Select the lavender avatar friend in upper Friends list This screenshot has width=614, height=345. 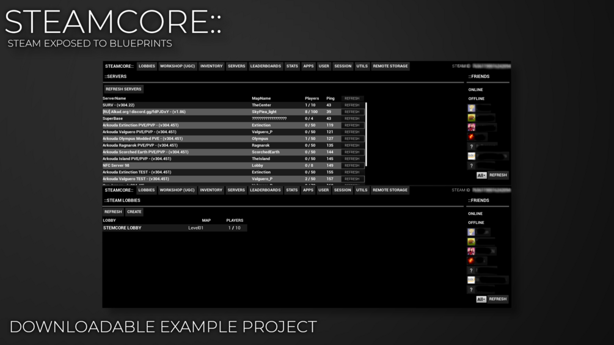pyautogui.click(x=472, y=108)
